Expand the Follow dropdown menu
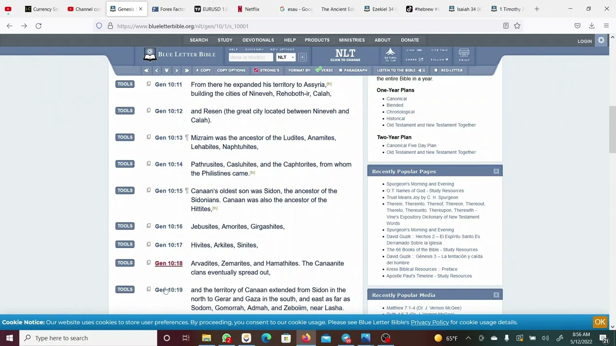The image size is (616, 346). [x=439, y=60]
